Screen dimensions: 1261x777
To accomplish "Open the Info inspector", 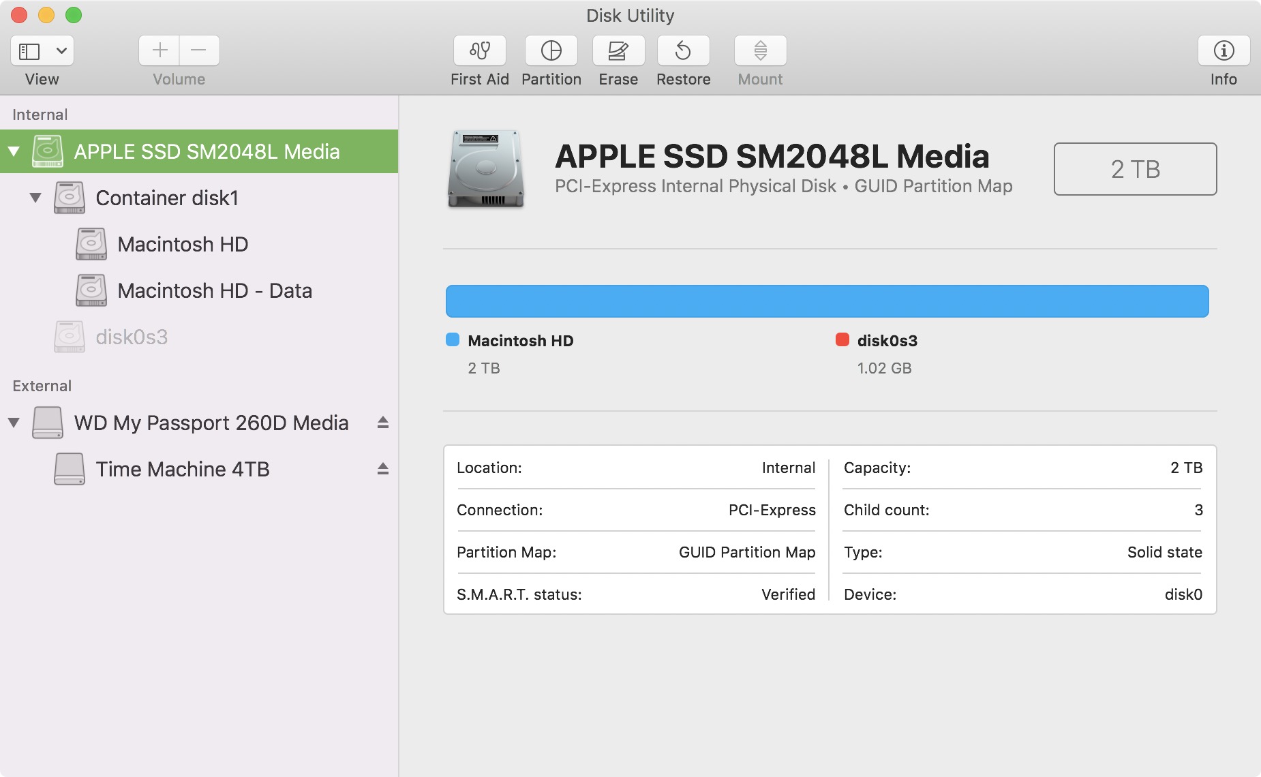I will pos(1223,51).
